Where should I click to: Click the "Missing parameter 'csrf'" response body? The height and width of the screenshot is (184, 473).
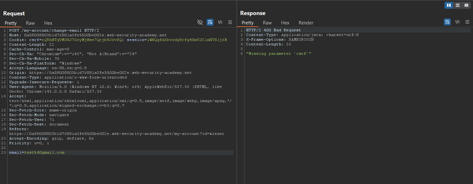[279, 54]
